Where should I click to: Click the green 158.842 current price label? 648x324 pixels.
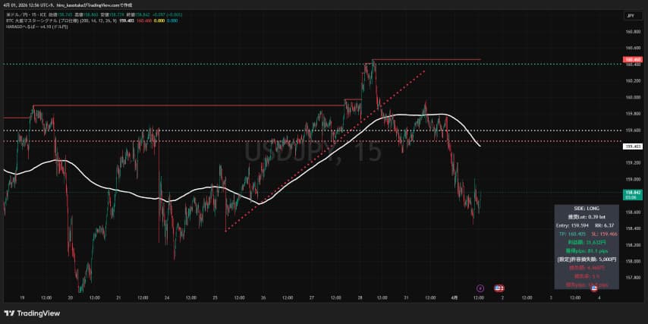(x=631, y=193)
